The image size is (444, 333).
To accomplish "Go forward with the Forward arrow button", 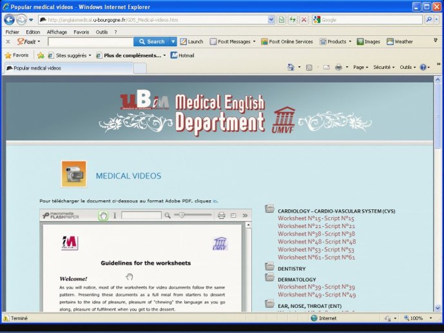I will pyautogui.click(x=21, y=20).
